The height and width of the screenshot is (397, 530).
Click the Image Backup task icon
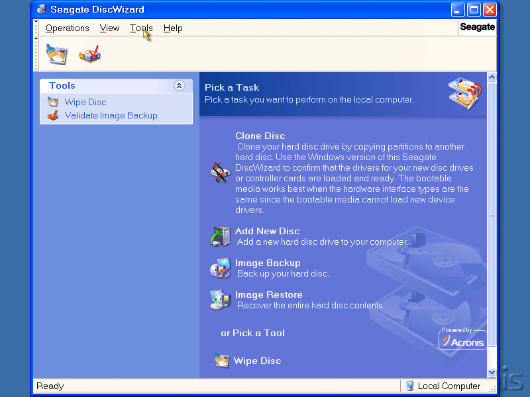219,268
